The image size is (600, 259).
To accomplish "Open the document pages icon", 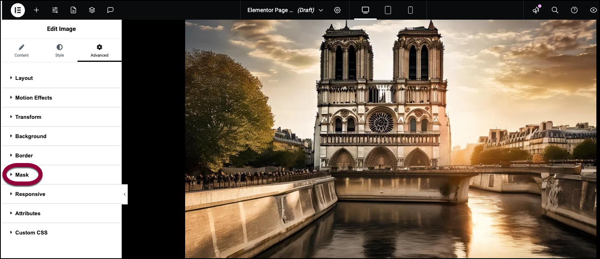I will (x=73, y=10).
